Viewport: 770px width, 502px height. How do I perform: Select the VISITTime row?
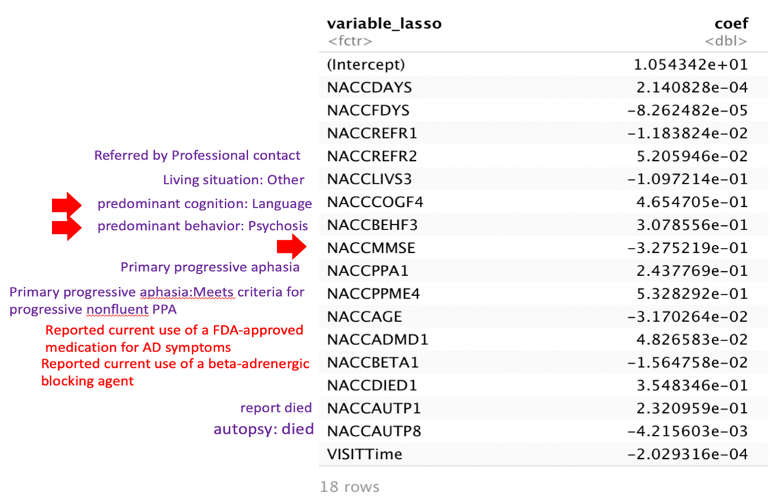[x=544, y=454]
